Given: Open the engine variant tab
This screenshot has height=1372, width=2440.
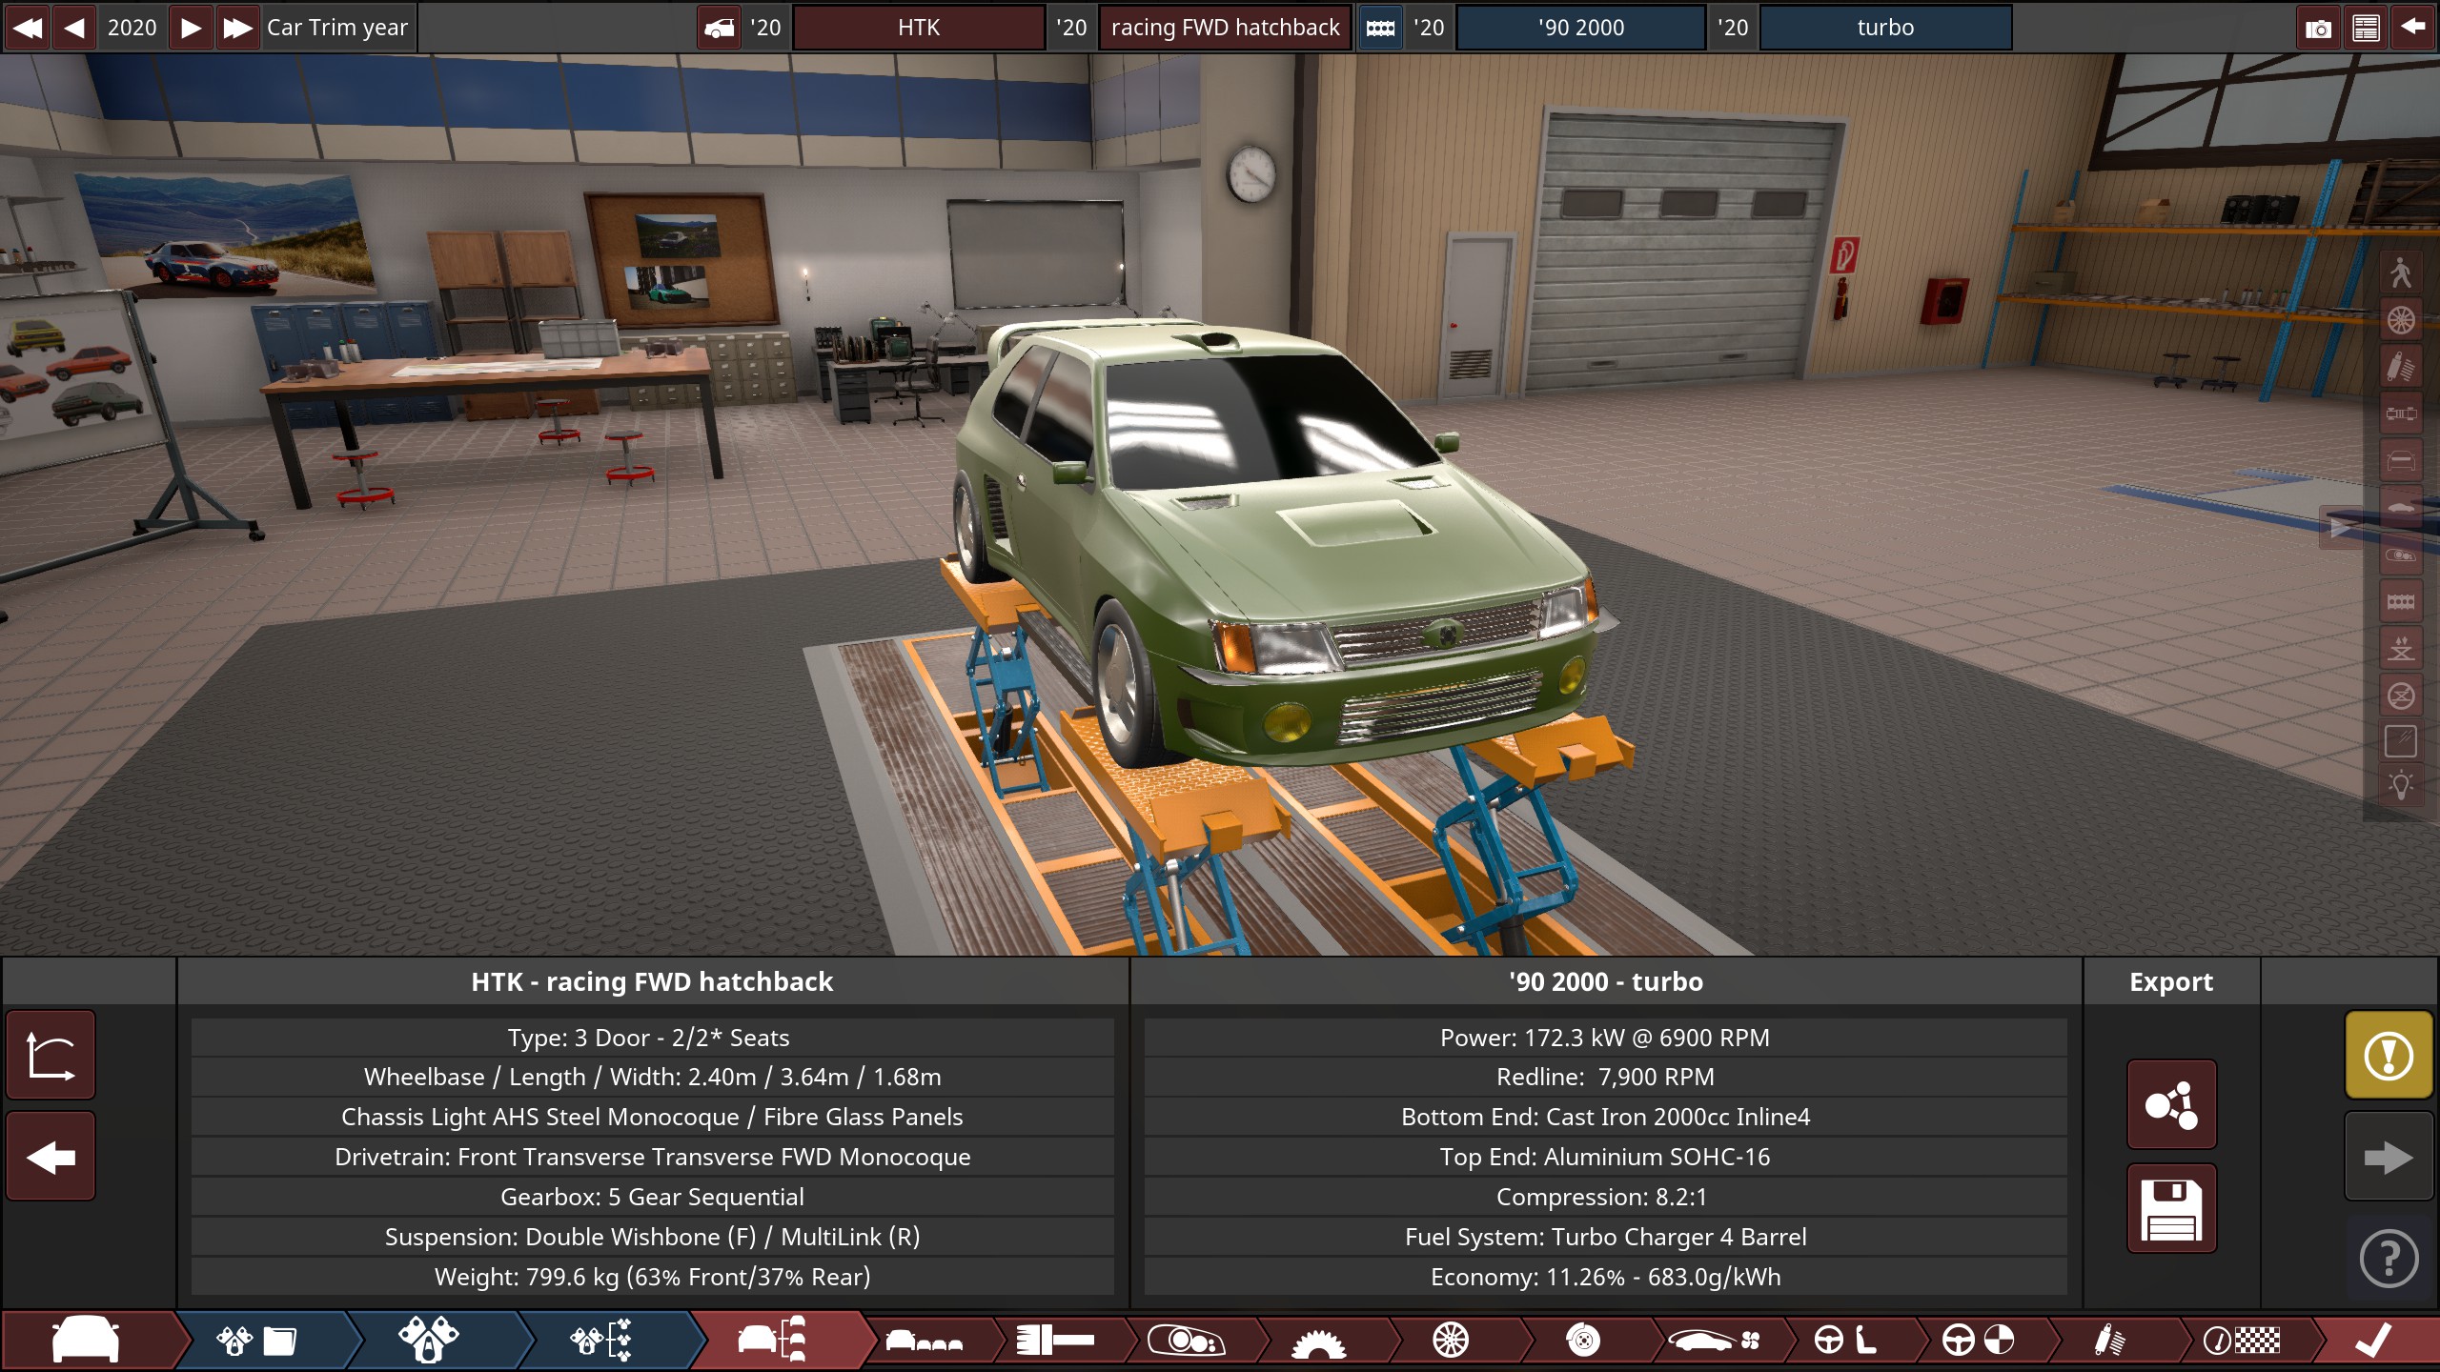Looking at the screenshot, I should click(x=429, y=1341).
